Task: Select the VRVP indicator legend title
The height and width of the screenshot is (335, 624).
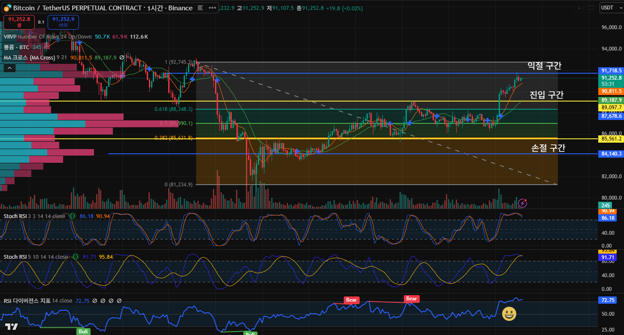Action: pos(10,37)
